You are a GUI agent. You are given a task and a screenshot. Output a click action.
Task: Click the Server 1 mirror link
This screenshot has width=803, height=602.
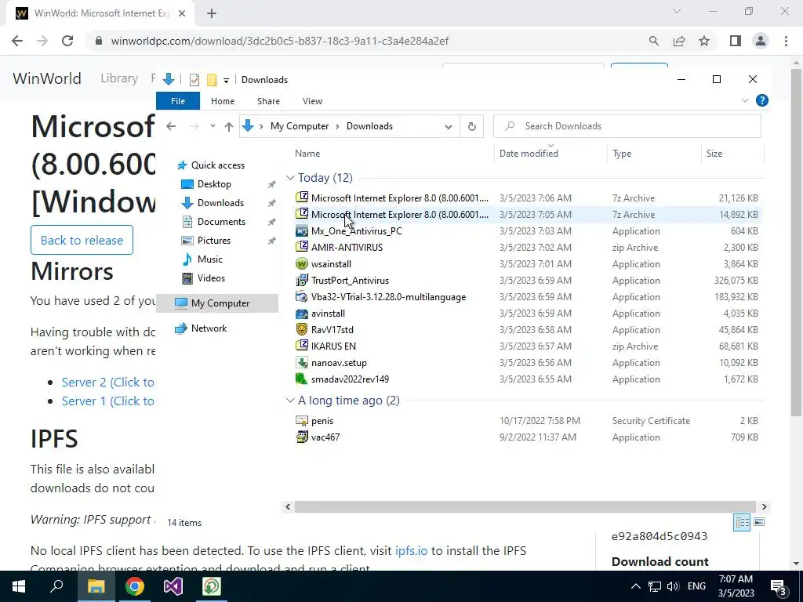click(107, 401)
